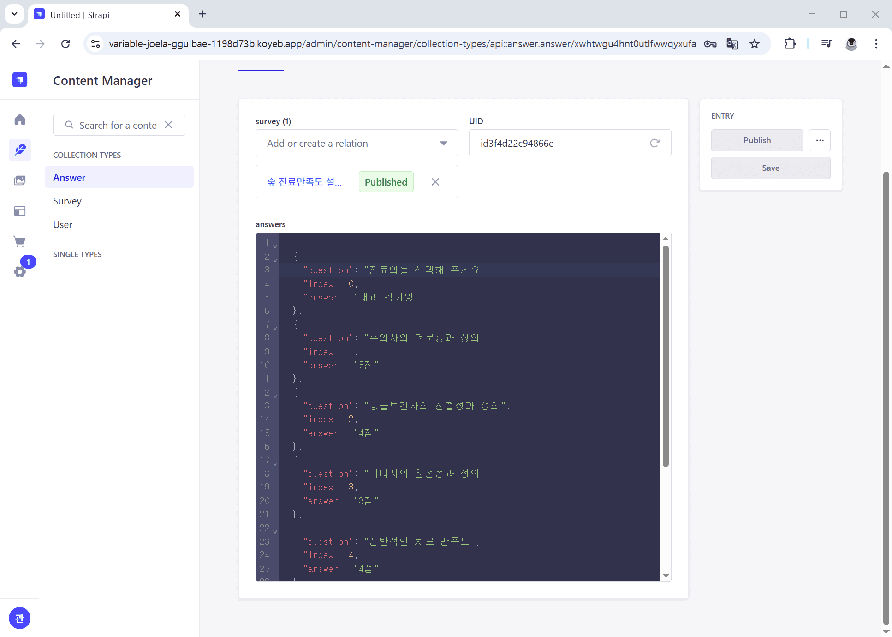Click the Save button
The height and width of the screenshot is (637, 892).
770,168
